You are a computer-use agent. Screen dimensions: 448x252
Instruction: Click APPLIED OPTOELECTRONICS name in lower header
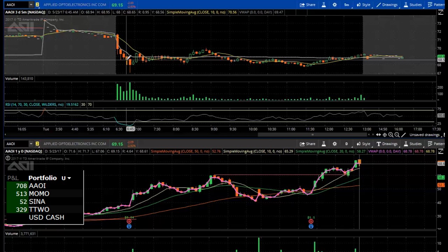pos(75,144)
